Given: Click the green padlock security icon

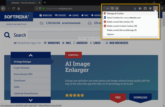Looking at the screenshot, I should (x=43, y=9).
